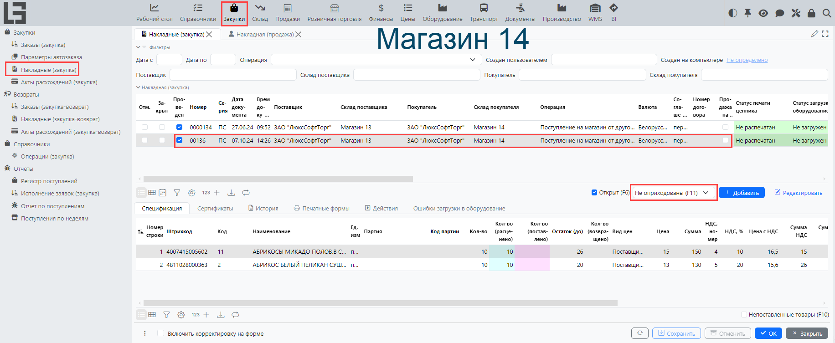Enable Непоставленные товары (F10) checkbox

coord(744,315)
